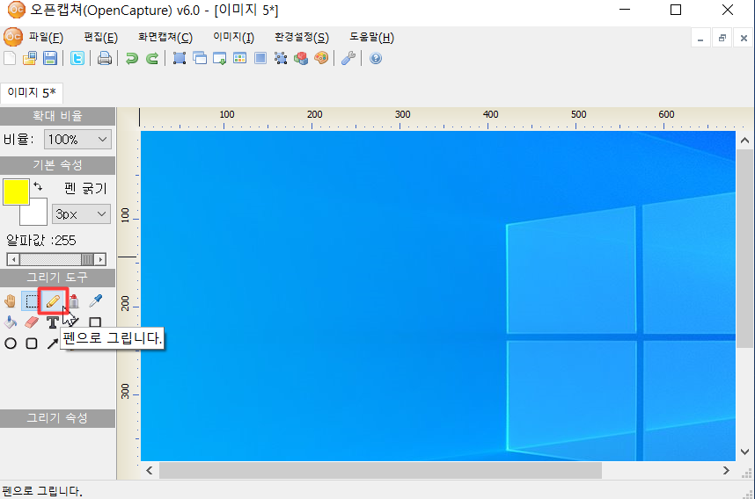
Task: Open the 도움말(H) menu
Action: coord(371,38)
